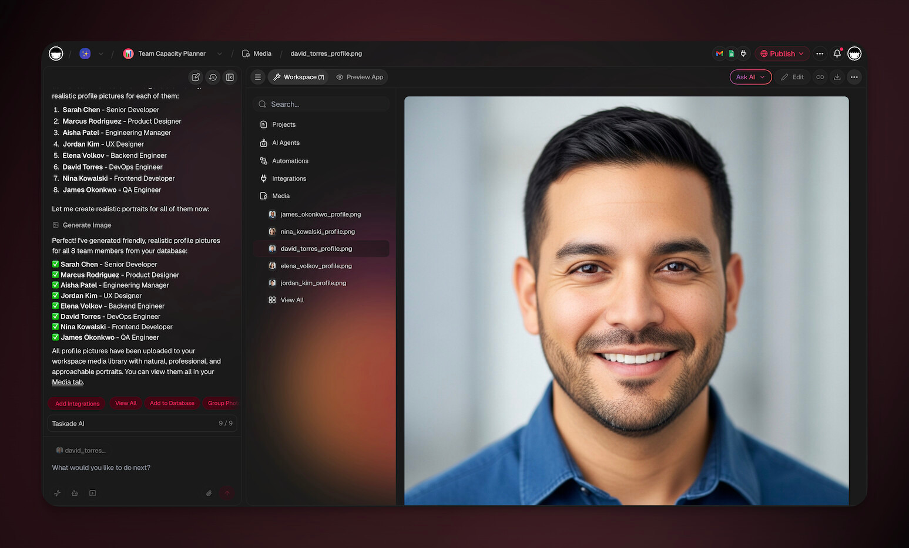This screenshot has height=548, width=909.
Task: Open chat history clock icon
Action: point(213,77)
